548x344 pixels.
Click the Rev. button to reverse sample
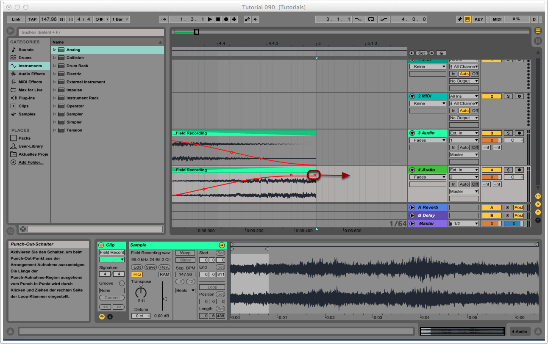[164, 267]
